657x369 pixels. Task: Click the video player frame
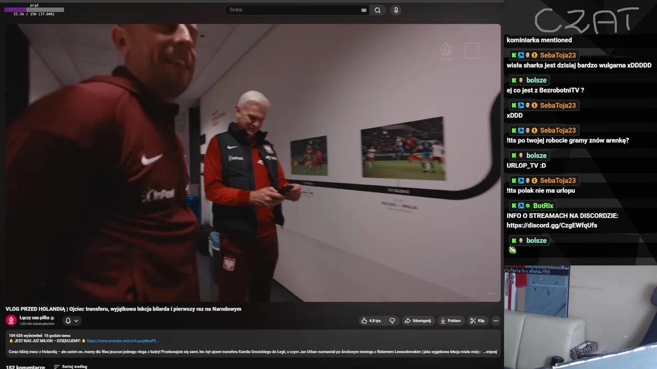coord(253,163)
